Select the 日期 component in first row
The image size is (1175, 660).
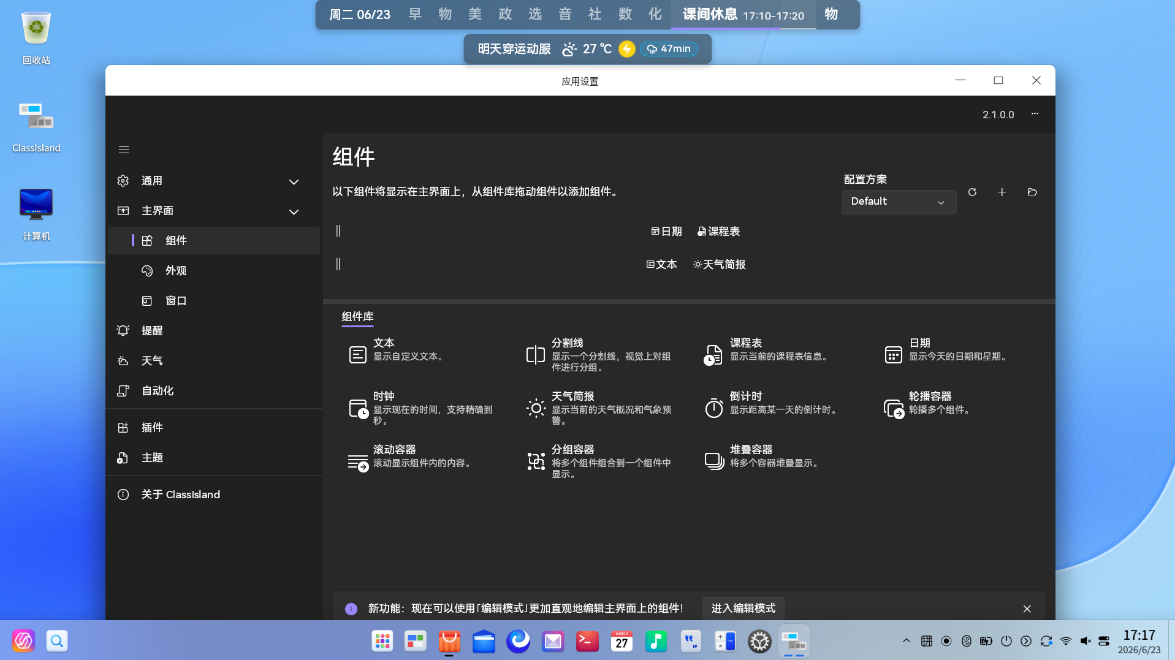click(x=666, y=232)
